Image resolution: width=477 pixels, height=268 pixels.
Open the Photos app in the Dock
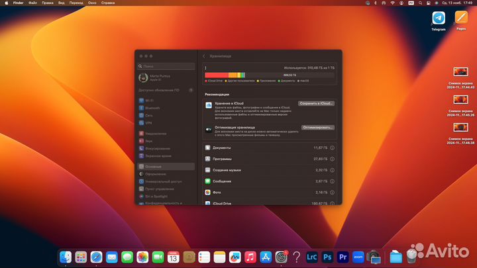point(142,257)
